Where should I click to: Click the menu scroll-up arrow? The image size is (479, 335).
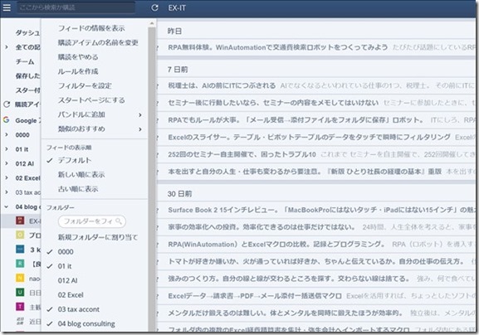pos(152,23)
